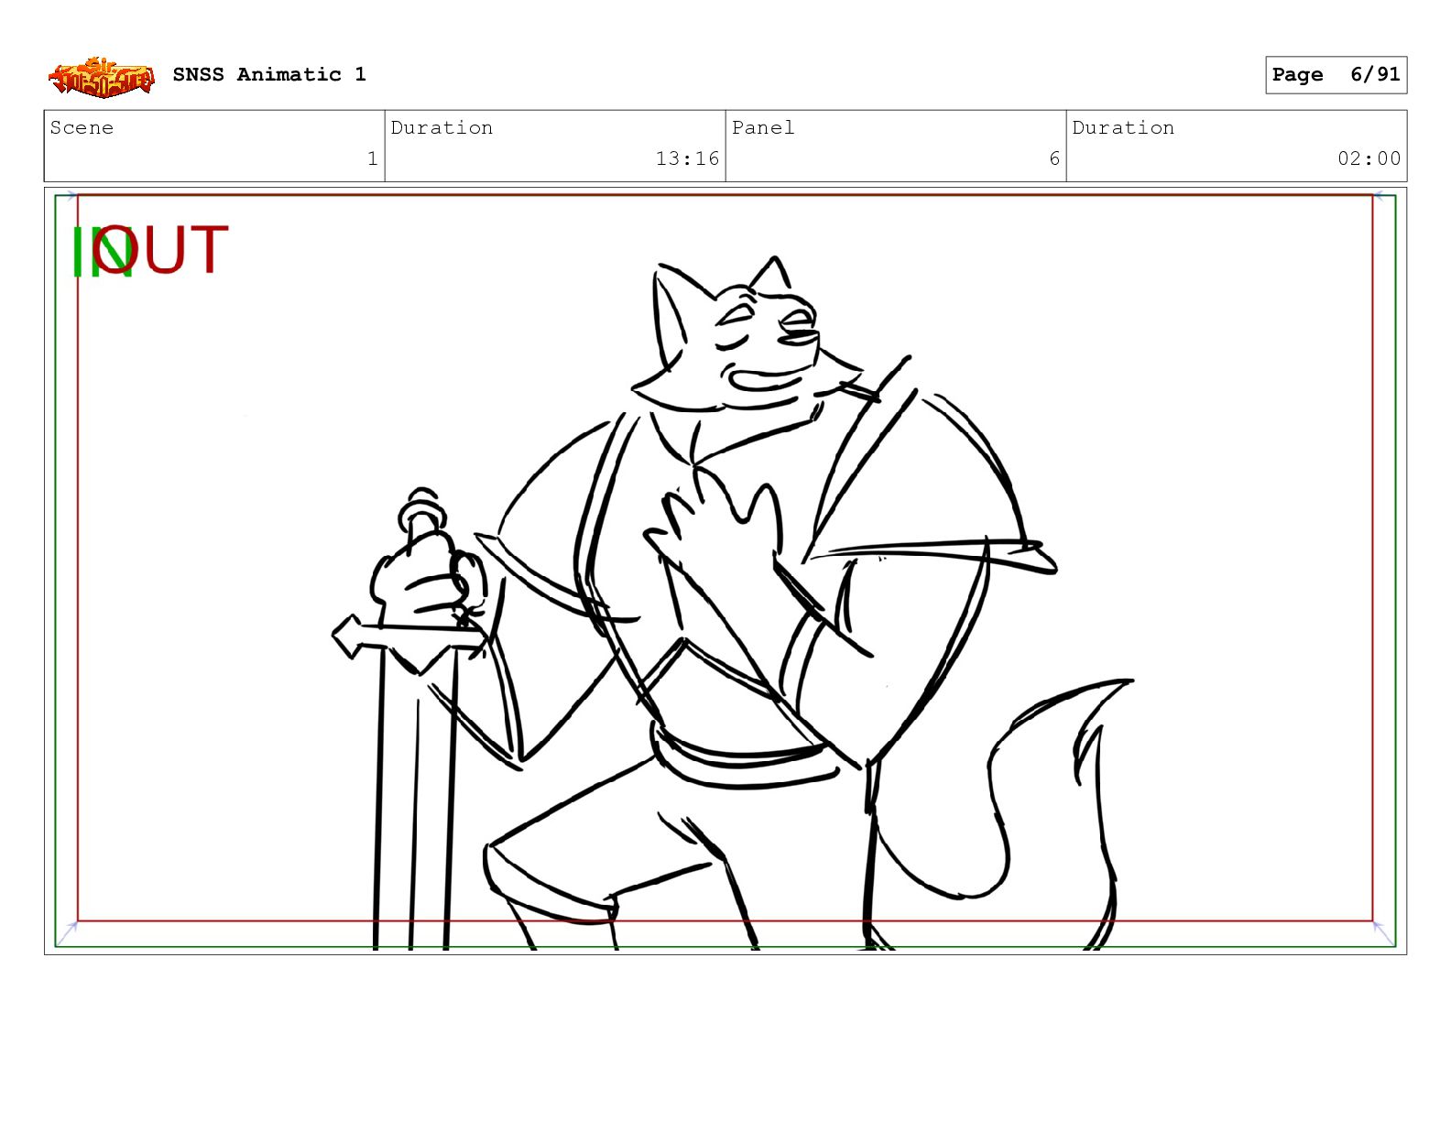Select the scene number value '1'
Image resolution: width=1451 pixels, height=1121 pixels.
point(372,158)
